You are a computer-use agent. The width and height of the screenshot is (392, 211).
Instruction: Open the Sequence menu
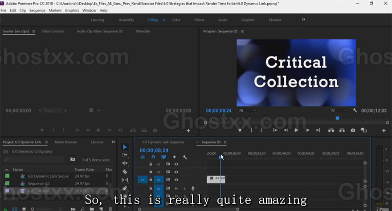click(x=37, y=11)
